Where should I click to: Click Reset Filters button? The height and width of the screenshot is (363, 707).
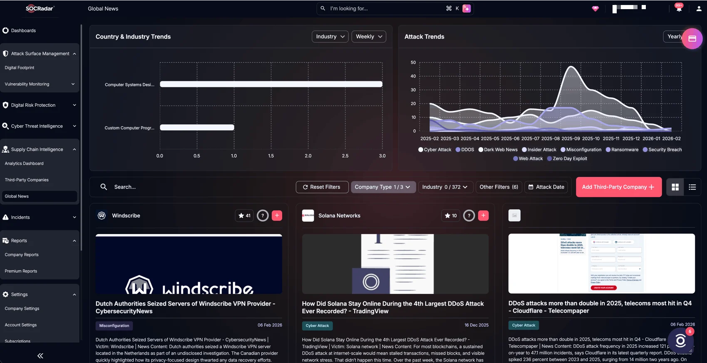pos(322,187)
